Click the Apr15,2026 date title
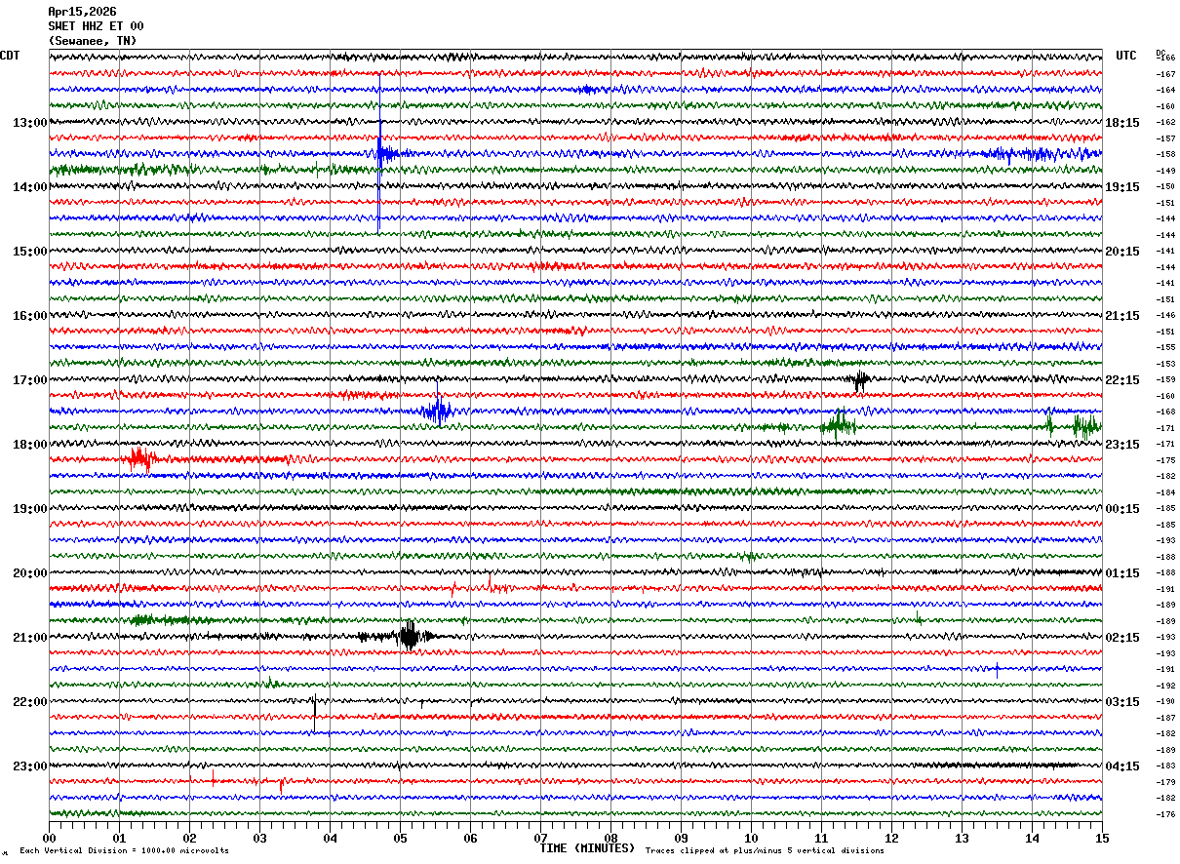Viewport: 1180px width, 864px height. 82,12
